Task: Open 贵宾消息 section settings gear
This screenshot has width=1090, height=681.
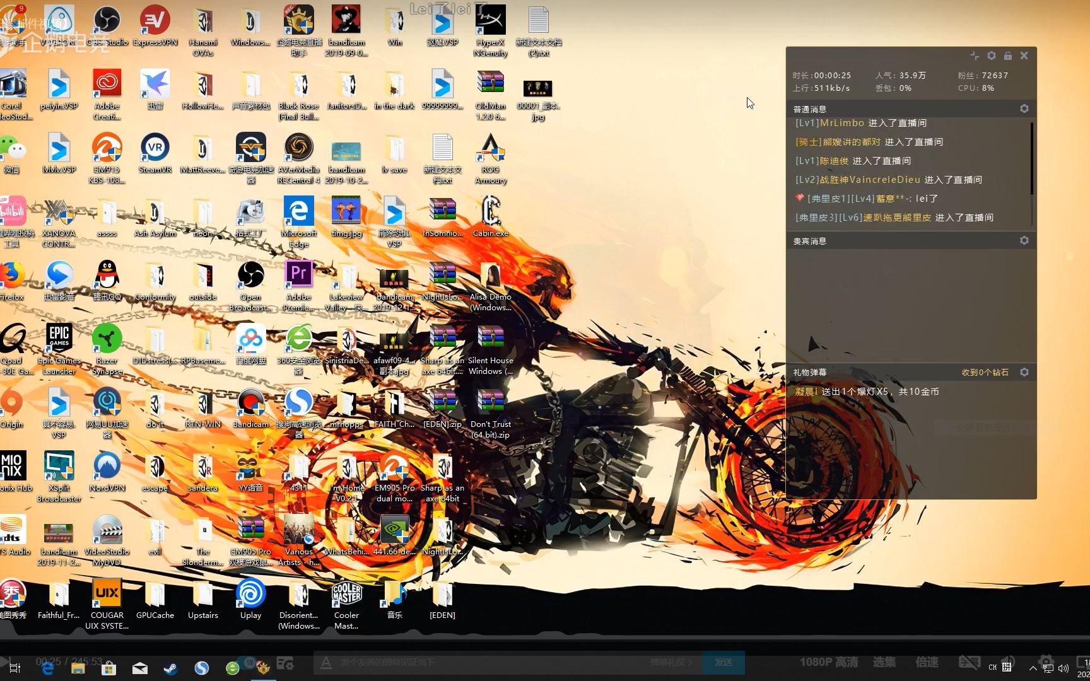Action: pos(1024,240)
